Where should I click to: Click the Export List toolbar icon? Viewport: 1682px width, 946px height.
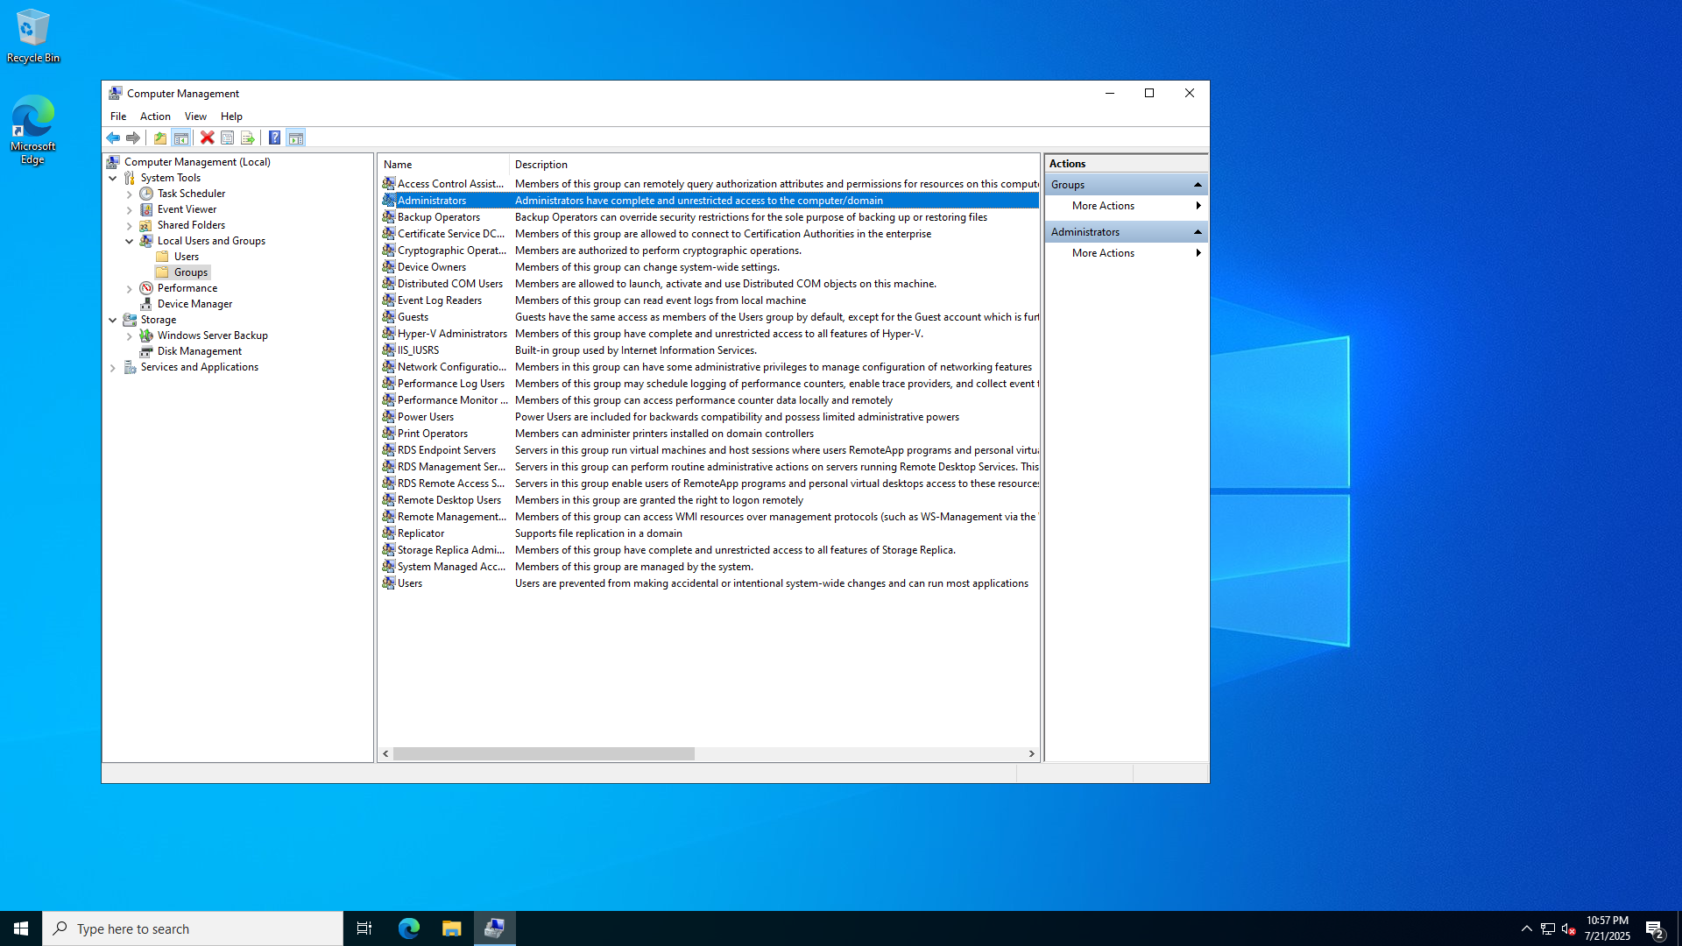[x=248, y=138]
